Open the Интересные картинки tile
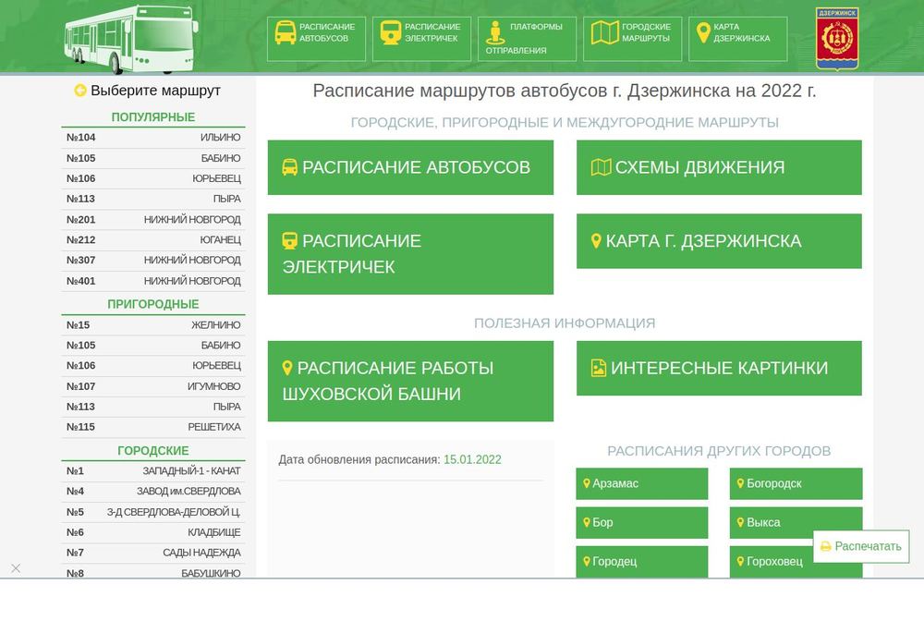The image size is (924, 621). pos(719,368)
